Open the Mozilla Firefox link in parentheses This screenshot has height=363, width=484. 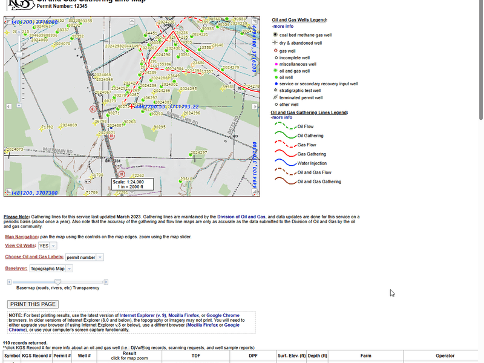[203, 325]
